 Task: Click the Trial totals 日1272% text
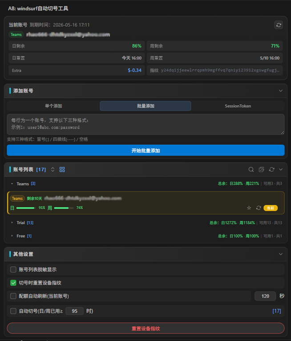[x=229, y=223]
